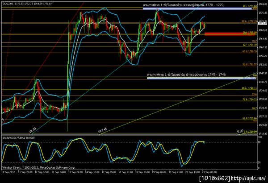The image size is (268, 183).
Task: Click the time axis label 19 Sep 05:00
Action: pyautogui.click(x=159, y=172)
